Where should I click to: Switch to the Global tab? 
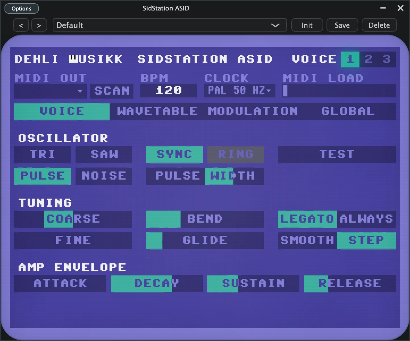coord(348,111)
